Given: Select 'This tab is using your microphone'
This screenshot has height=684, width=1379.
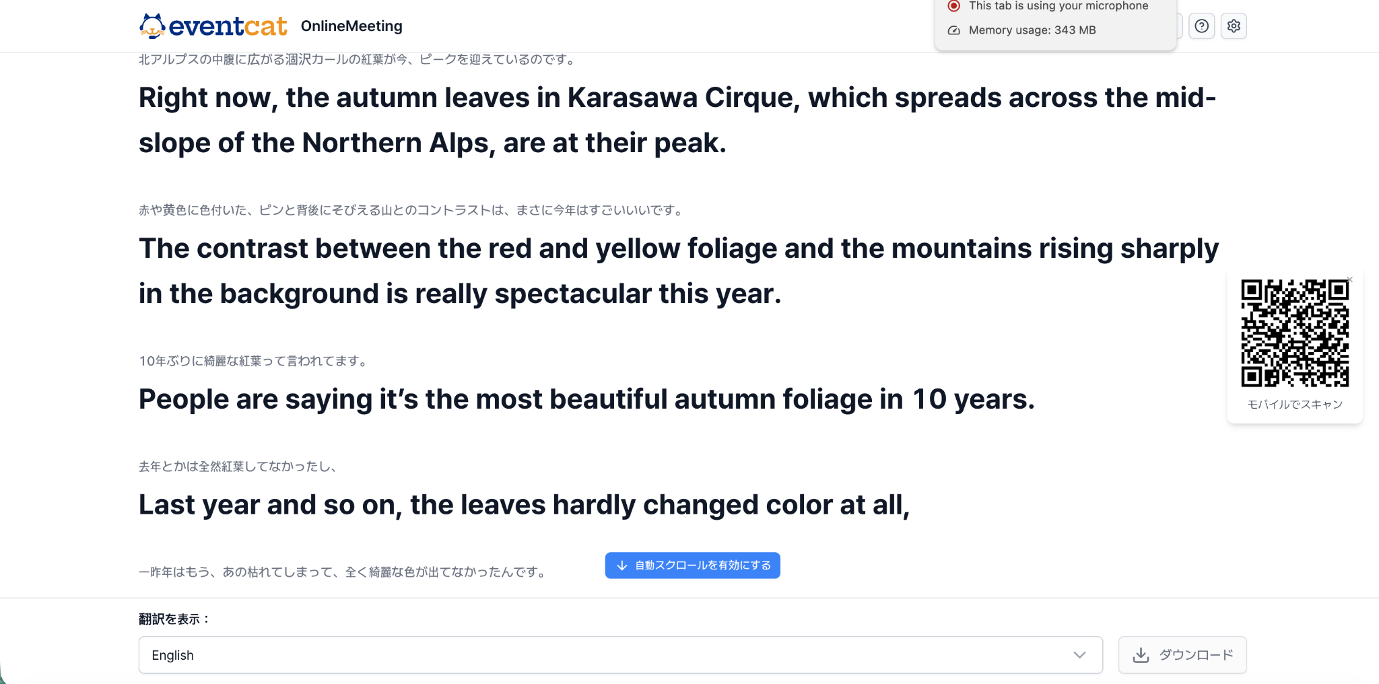Looking at the screenshot, I should (1058, 6).
